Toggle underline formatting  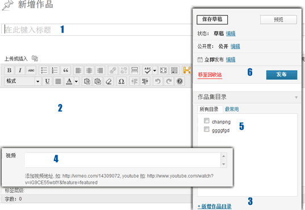(47, 81)
